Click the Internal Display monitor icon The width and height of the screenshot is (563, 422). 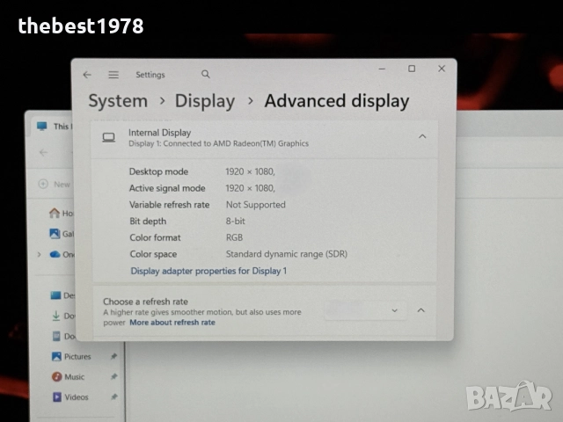(109, 137)
